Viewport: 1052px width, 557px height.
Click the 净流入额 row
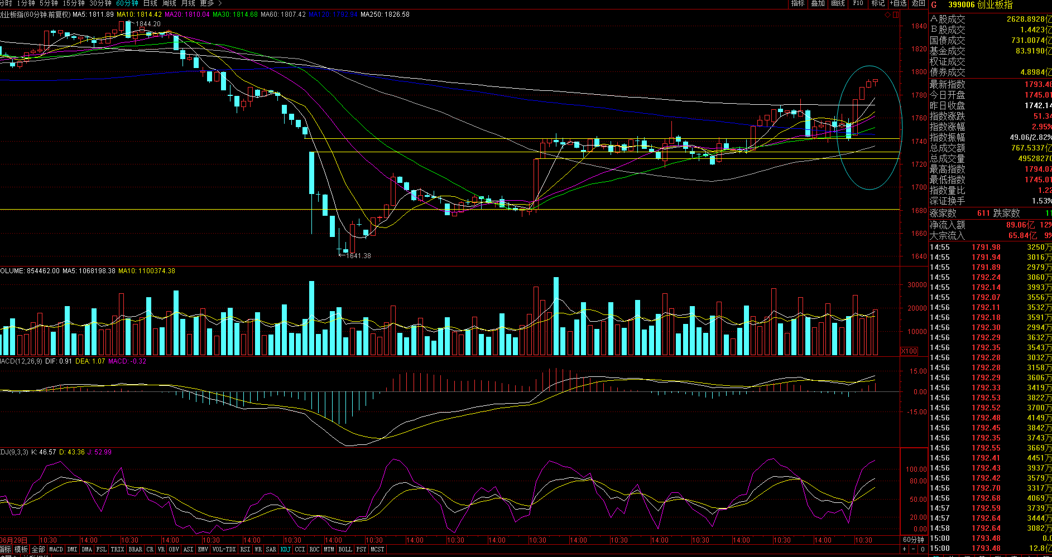click(x=990, y=225)
